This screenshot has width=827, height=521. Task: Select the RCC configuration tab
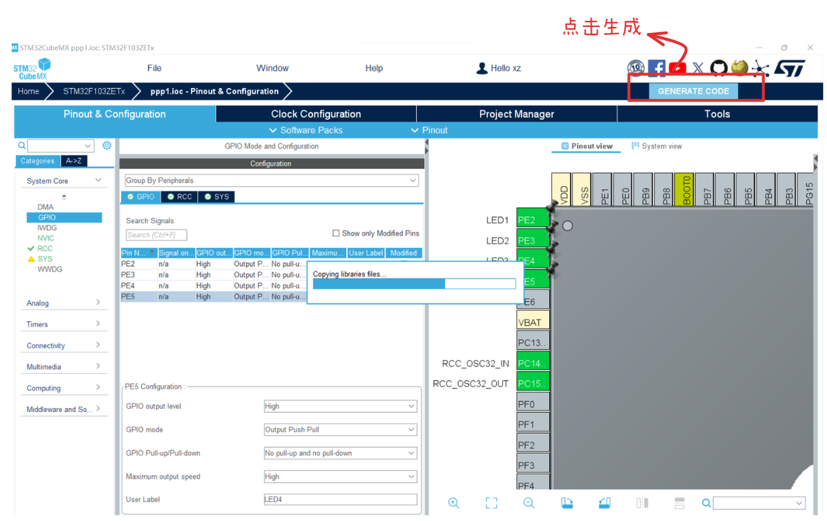180,197
